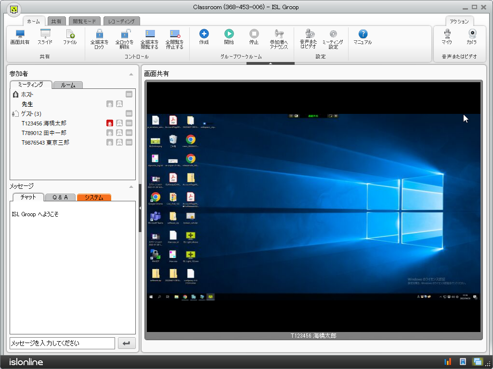Collapse the メッセージ panel with its arrow
Image resolution: width=493 pixels, height=369 pixels.
131,186
